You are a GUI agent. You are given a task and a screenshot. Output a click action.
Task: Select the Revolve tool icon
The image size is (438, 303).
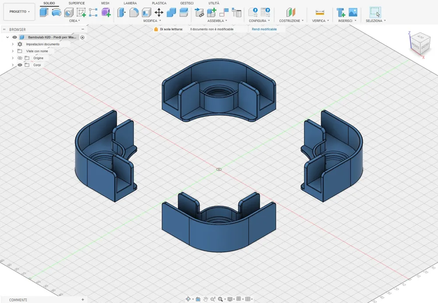57,12
